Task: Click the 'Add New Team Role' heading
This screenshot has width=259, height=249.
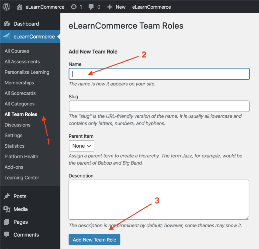Action: tap(93, 52)
